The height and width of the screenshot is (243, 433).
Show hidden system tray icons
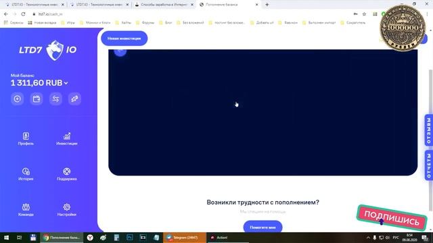[368, 238]
